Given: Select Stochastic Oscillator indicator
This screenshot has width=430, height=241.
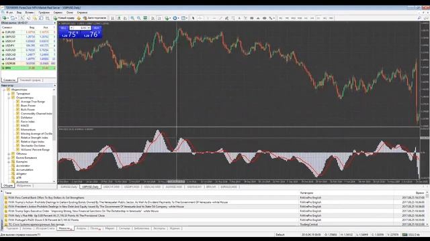Looking at the screenshot, I should [33, 146].
